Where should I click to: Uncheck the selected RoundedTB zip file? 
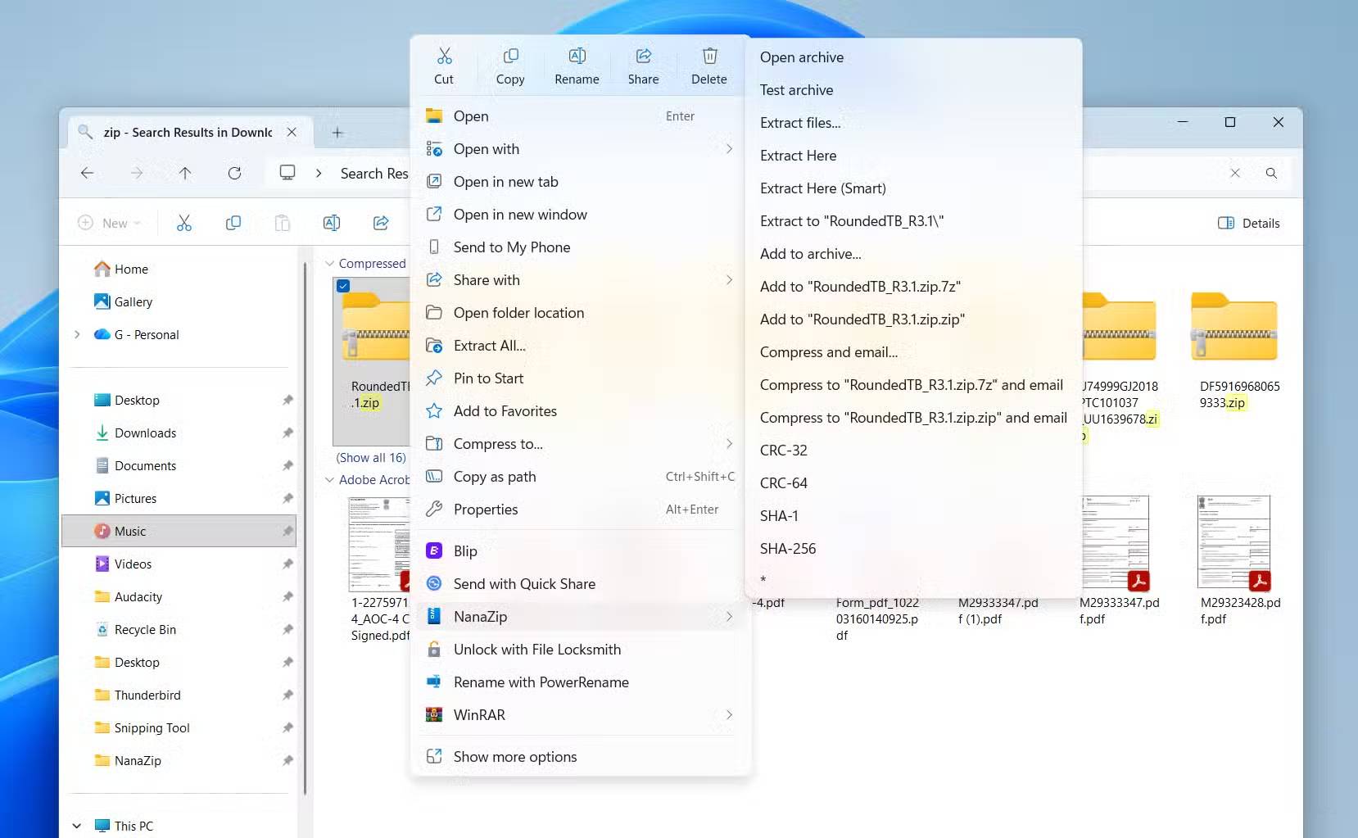point(343,285)
